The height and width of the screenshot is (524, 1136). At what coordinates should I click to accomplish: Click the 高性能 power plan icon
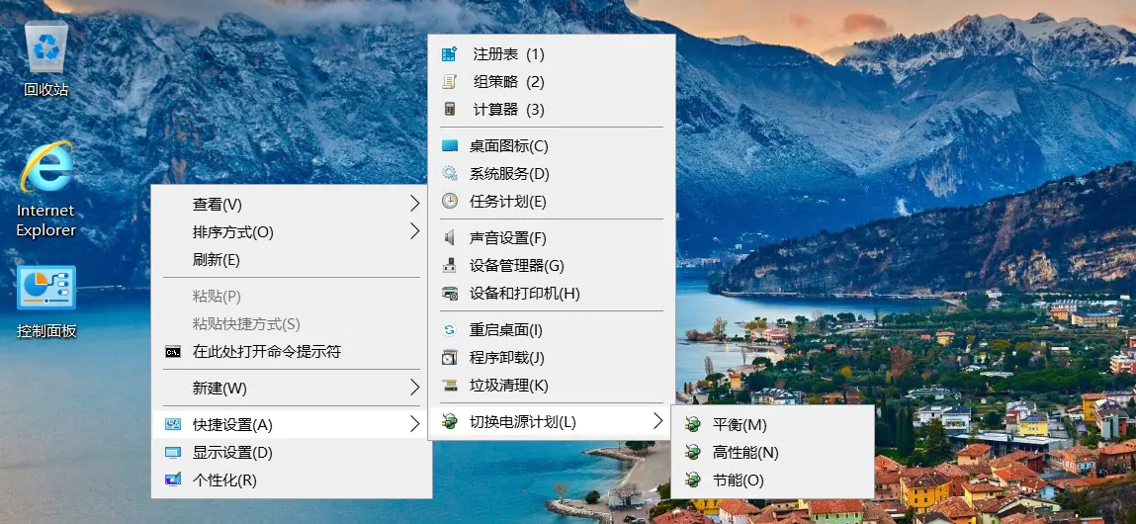click(693, 452)
